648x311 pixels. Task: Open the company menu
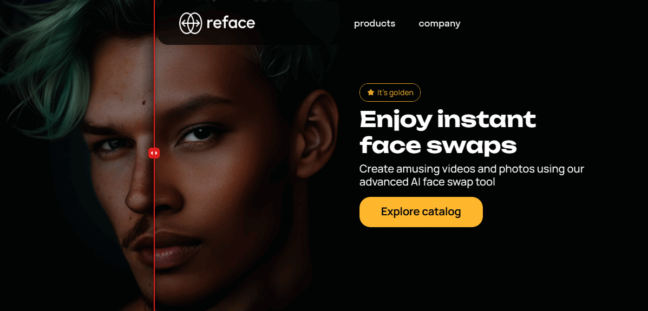[439, 24]
